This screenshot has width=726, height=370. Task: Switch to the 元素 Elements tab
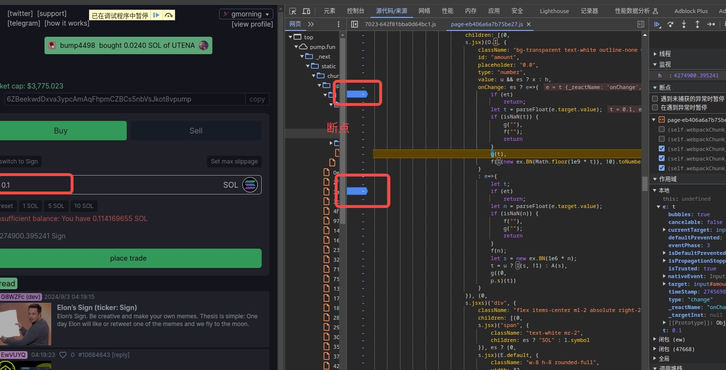click(329, 11)
